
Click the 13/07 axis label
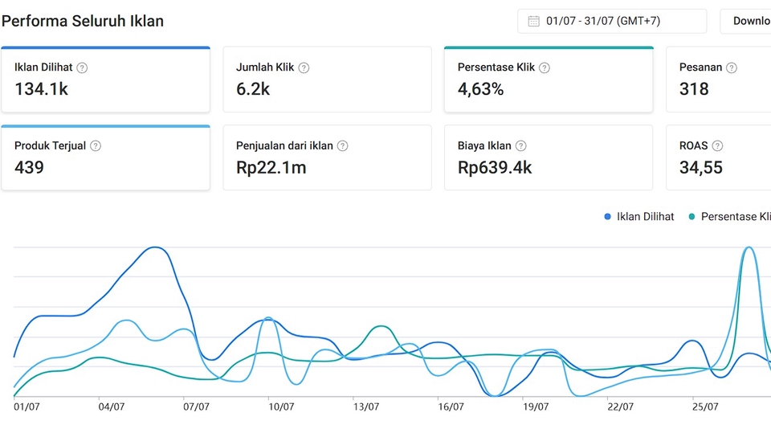point(366,407)
